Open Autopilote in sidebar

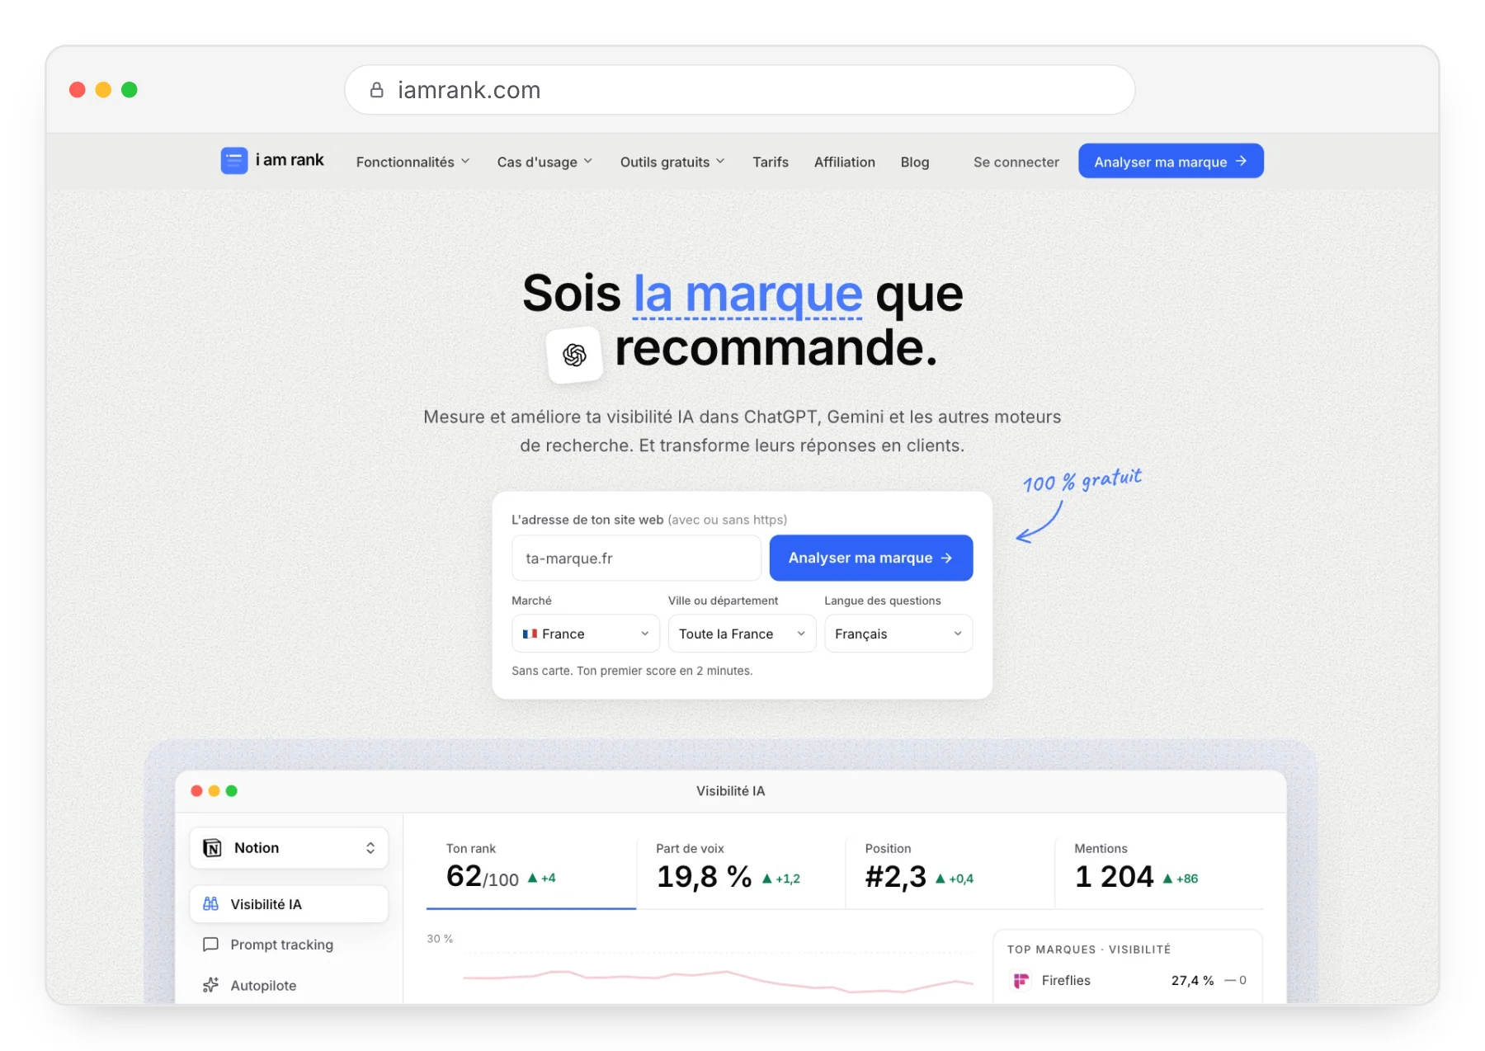click(289, 985)
